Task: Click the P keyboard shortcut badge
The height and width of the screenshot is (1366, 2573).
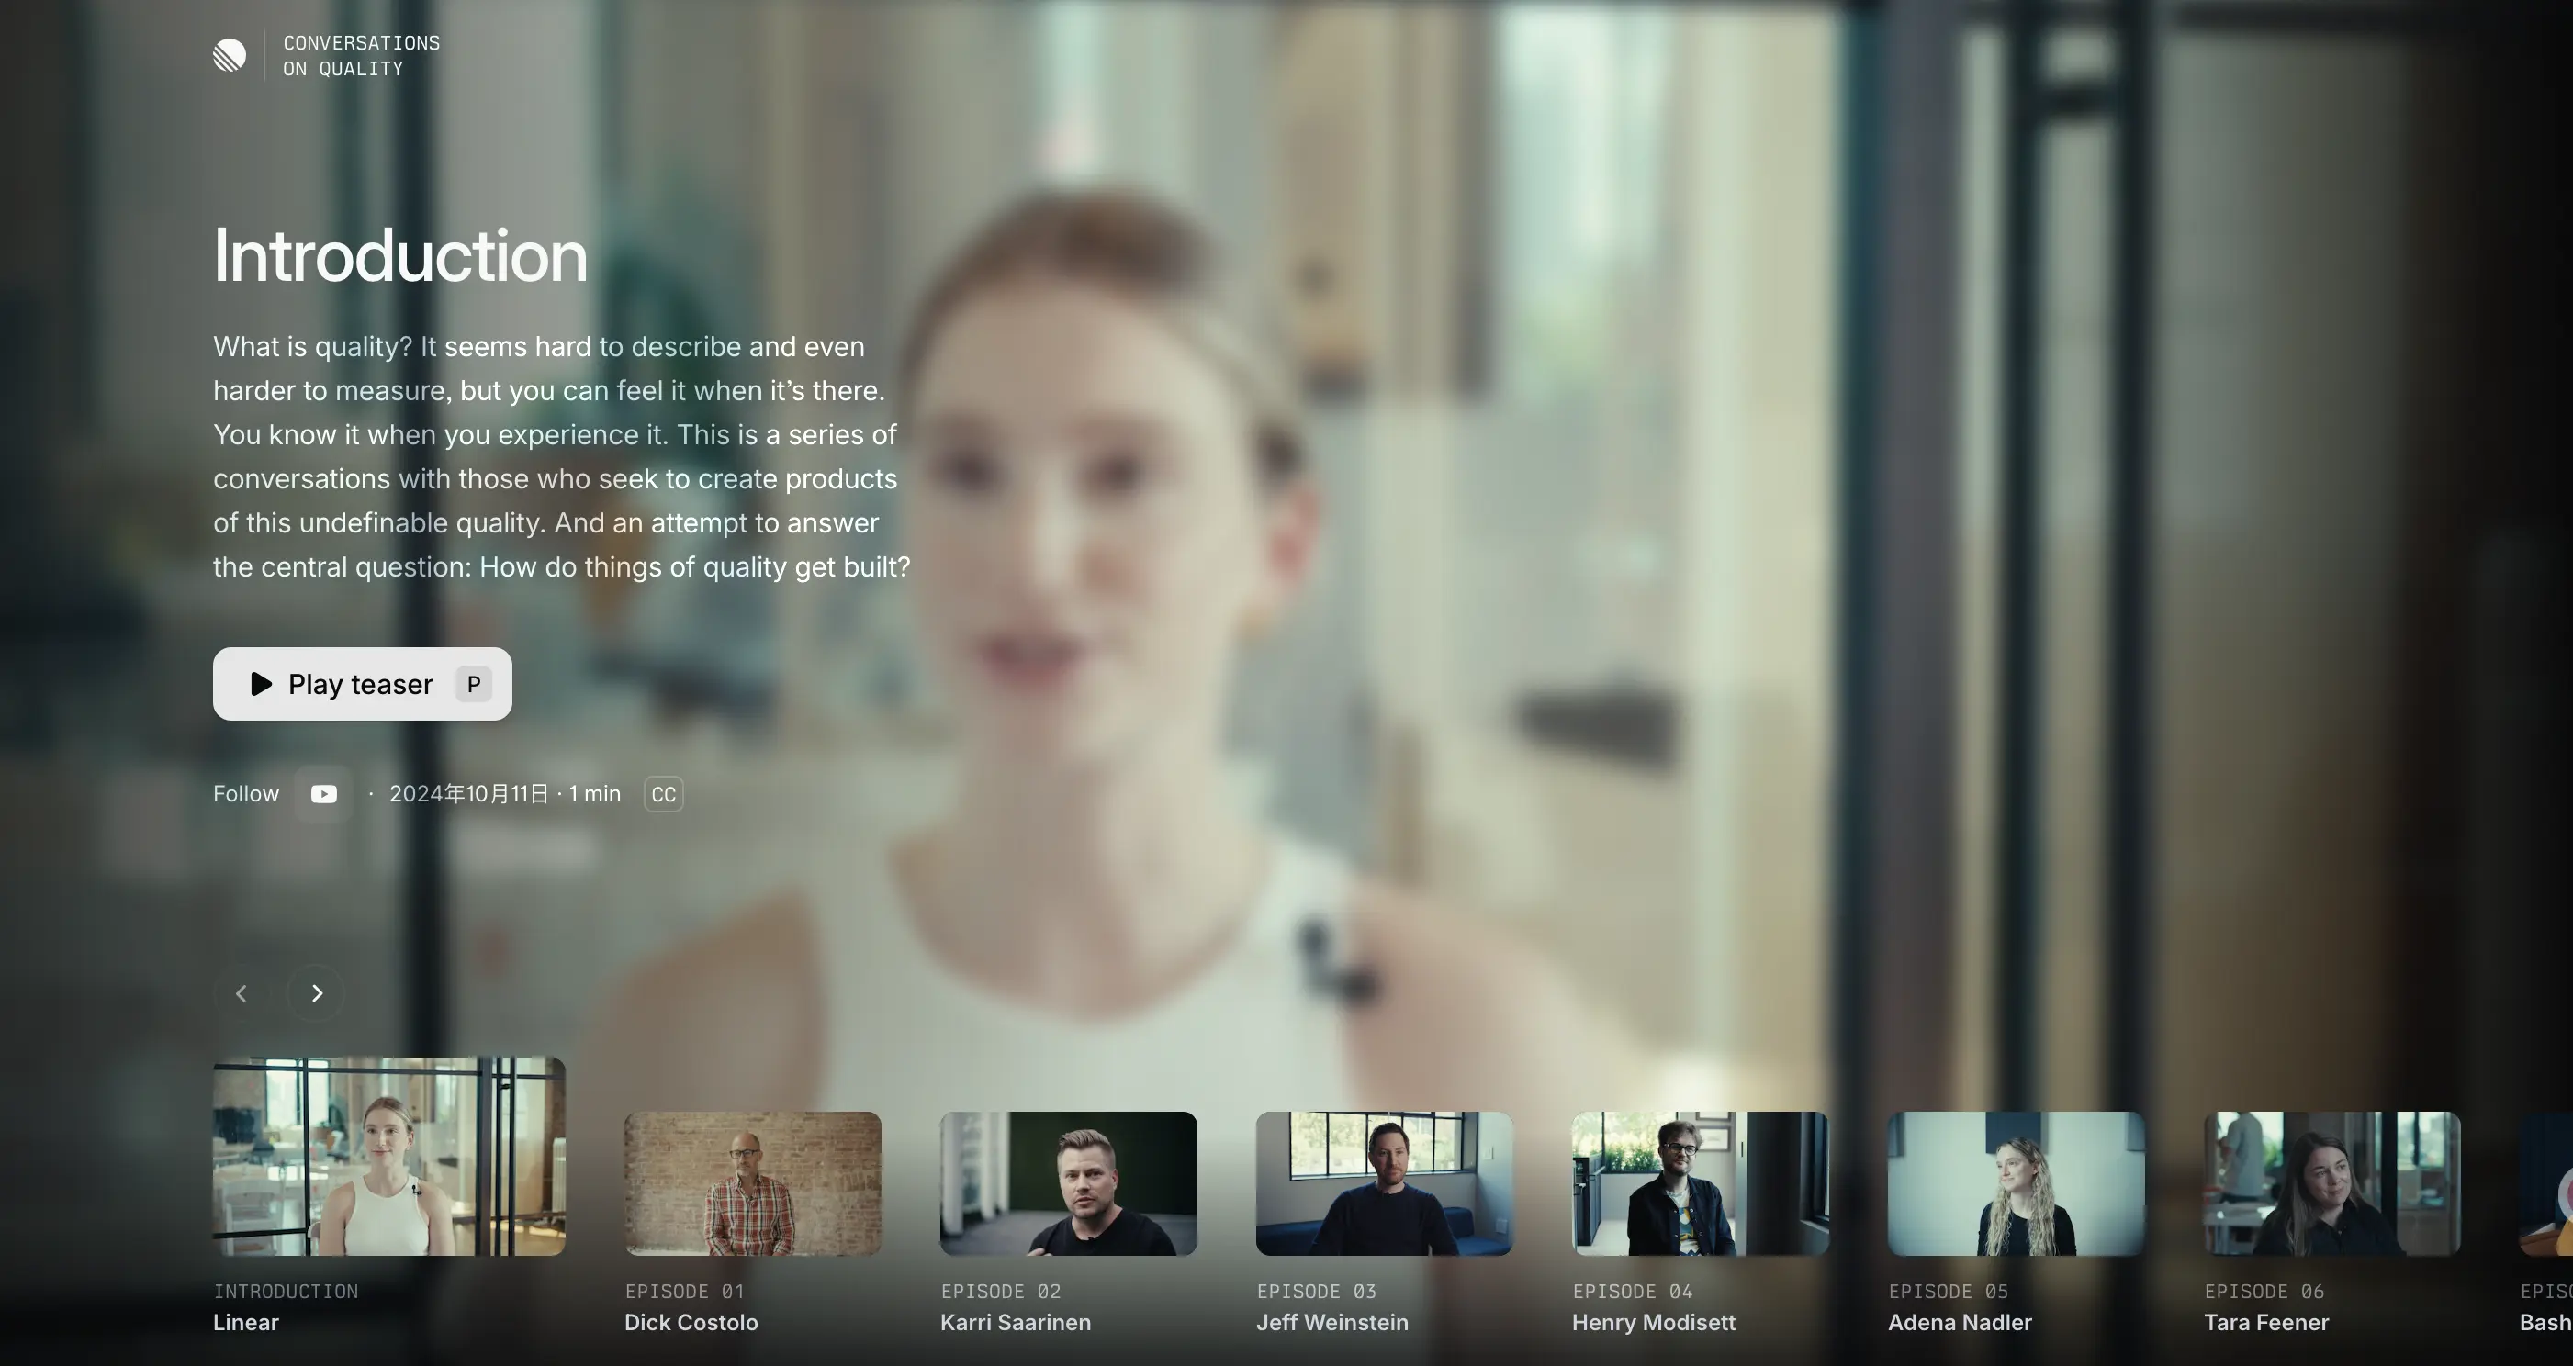Action: pyautogui.click(x=474, y=684)
